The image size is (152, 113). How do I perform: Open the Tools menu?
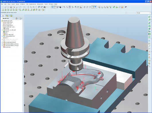point(46,4)
